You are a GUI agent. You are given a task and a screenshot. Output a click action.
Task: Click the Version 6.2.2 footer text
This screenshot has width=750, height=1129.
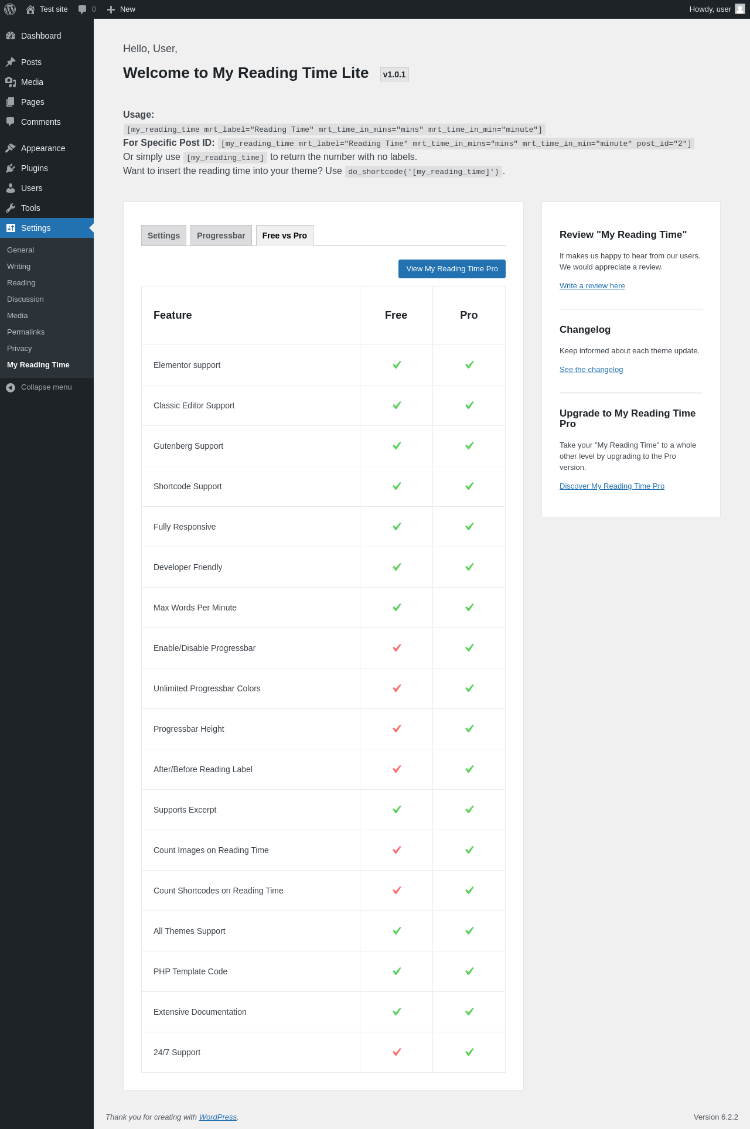click(x=716, y=1117)
